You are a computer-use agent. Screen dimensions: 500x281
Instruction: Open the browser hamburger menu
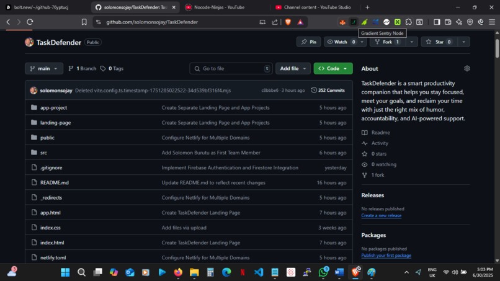click(492, 22)
